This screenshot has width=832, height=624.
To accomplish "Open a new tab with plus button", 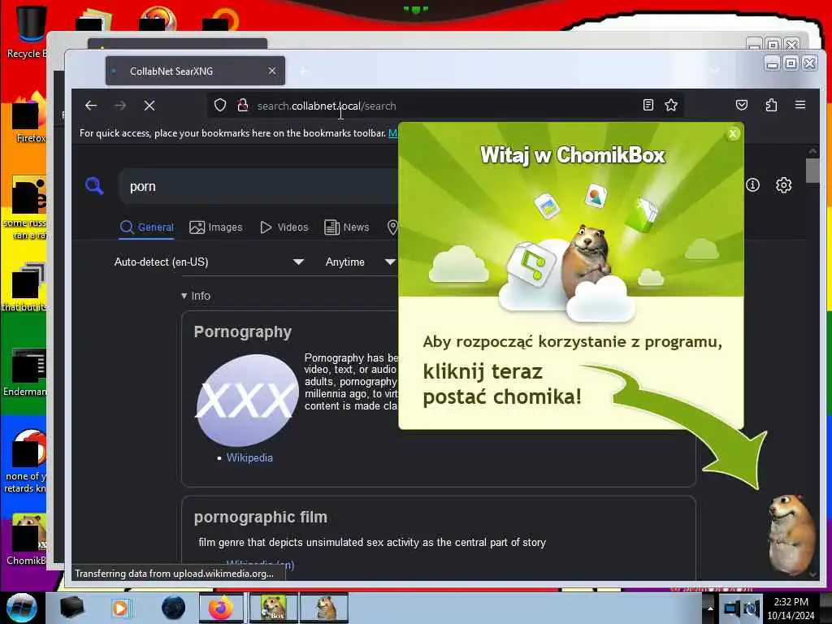I will [303, 71].
